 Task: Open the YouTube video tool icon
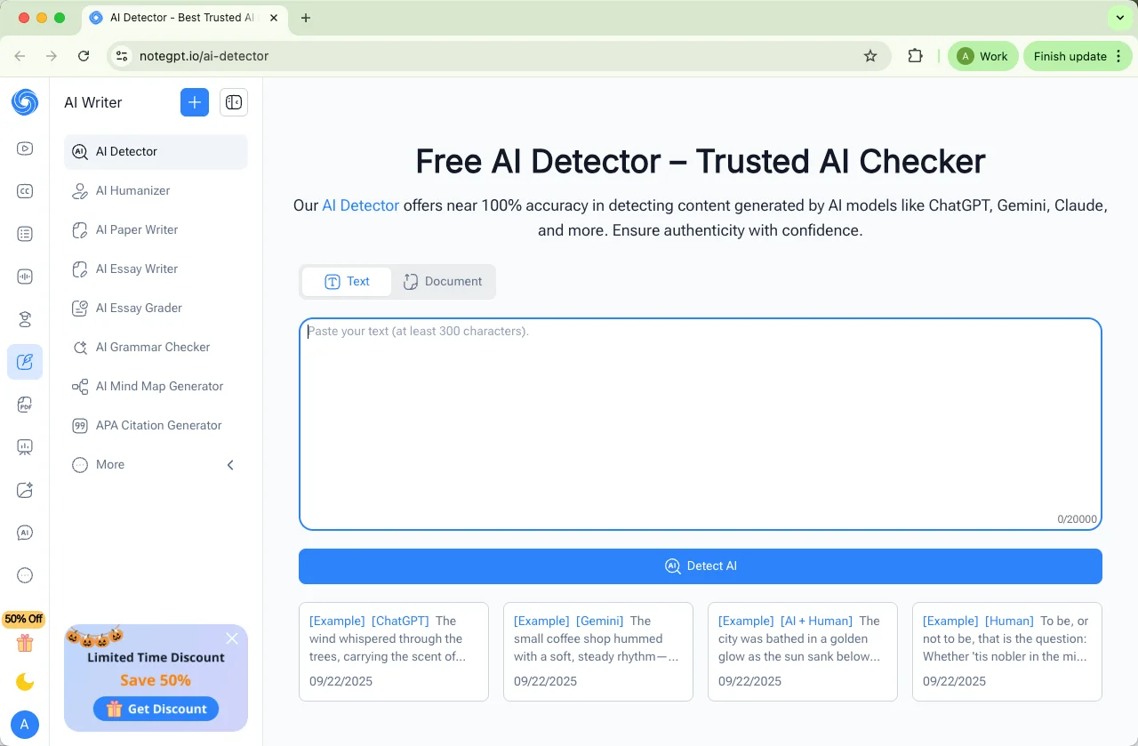coord(25,148)
